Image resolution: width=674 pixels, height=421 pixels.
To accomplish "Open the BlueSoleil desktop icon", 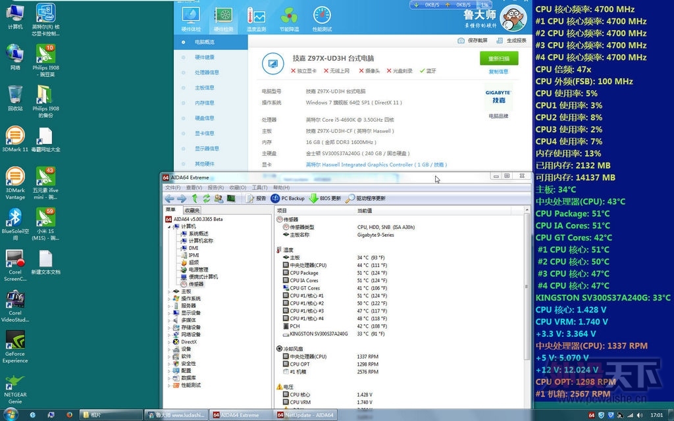I will pyautogui.click(x=15, y=224).
